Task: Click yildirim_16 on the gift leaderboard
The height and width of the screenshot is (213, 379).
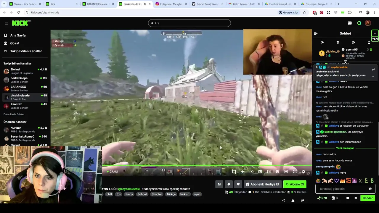Action: (332, 51)
